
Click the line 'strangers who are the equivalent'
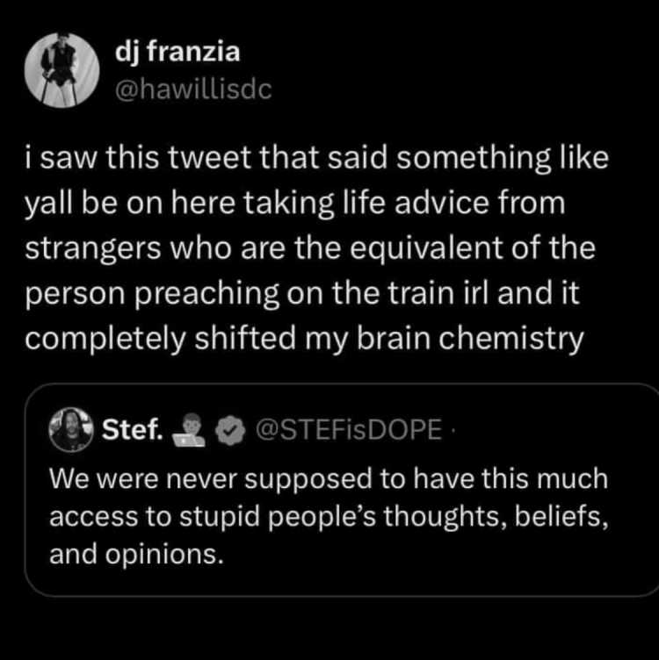click(x=310, y=248)
